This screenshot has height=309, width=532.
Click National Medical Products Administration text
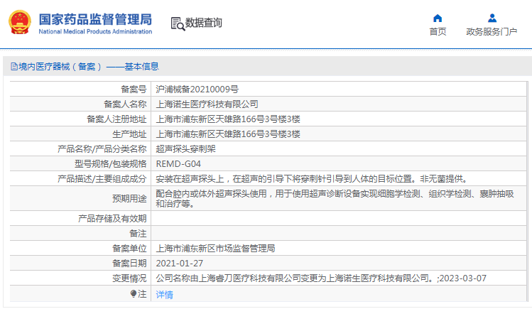point(95,31)
